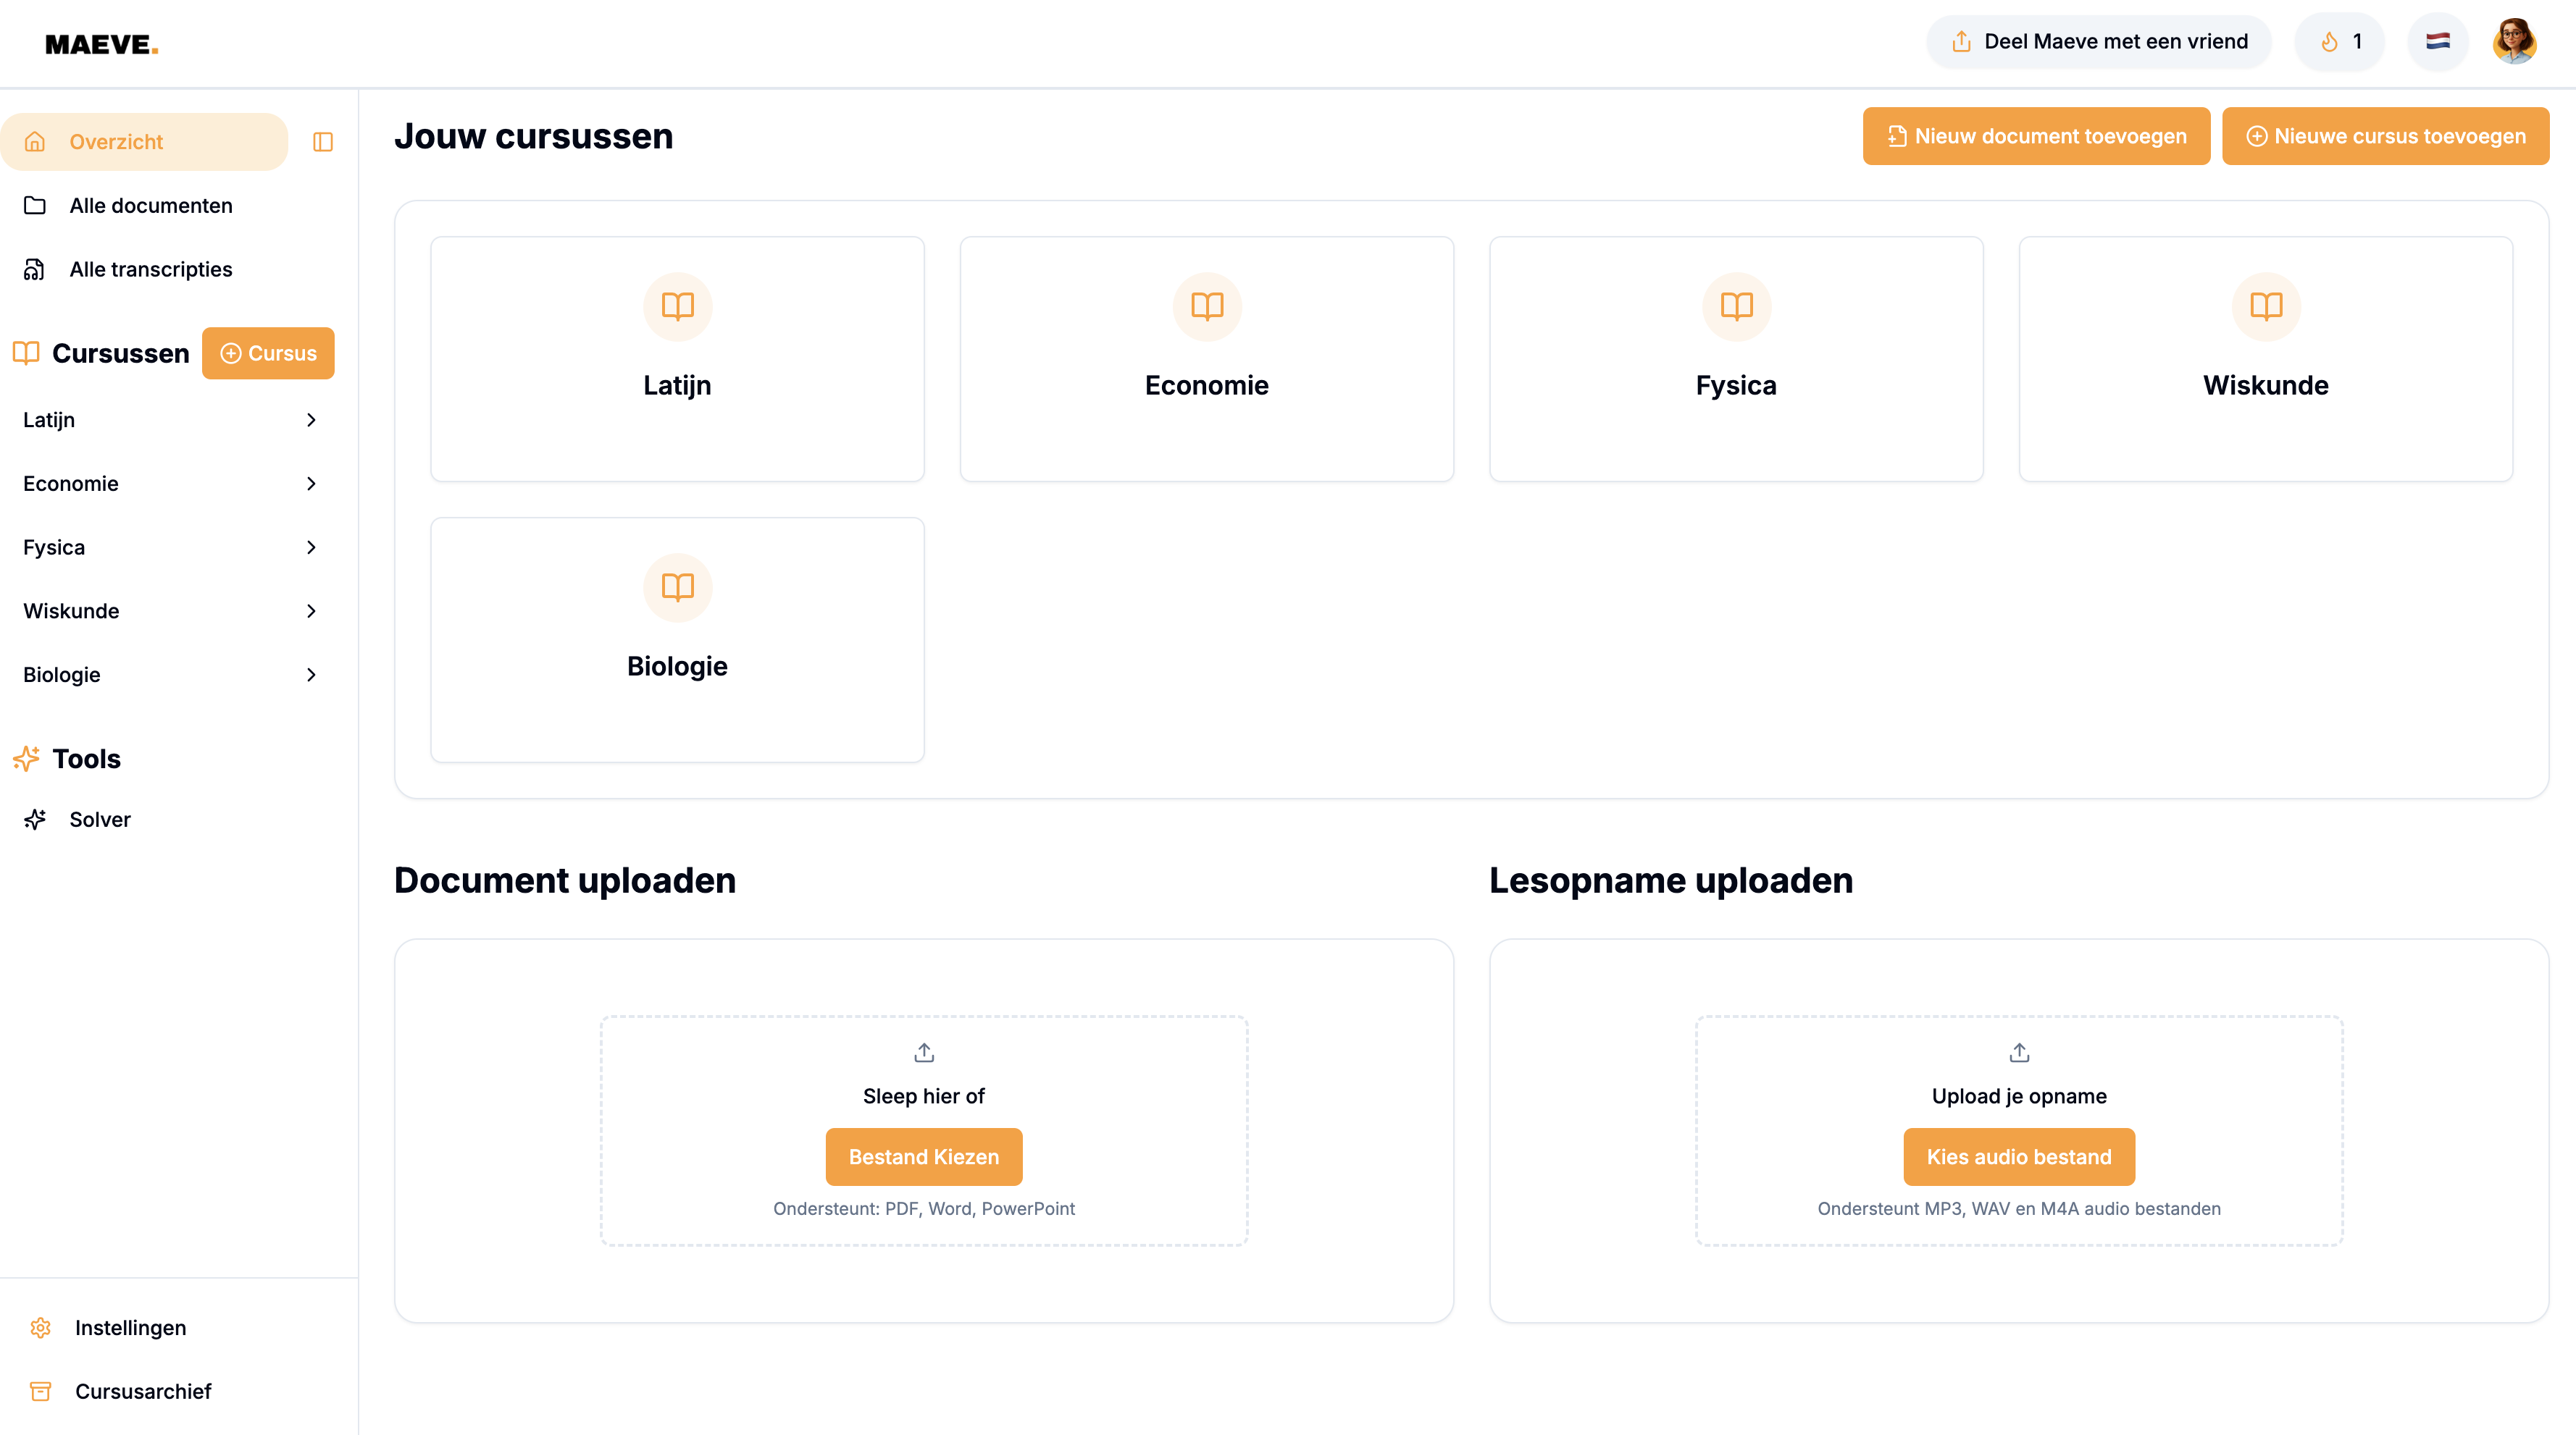Viewport: 2576px width, 1435px height.
Task: Click 'Kies audio bestand' button
Action: point(2019,1156)
